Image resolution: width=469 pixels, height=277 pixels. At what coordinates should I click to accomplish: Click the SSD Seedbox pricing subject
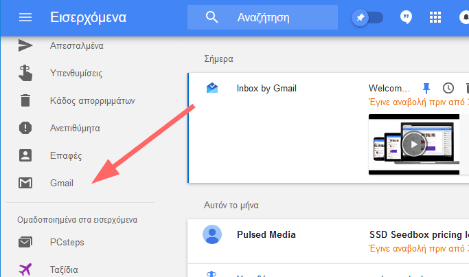click(419, 234)
